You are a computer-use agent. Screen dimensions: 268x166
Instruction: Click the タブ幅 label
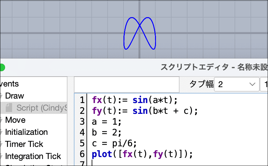click(x=201, y=84)
